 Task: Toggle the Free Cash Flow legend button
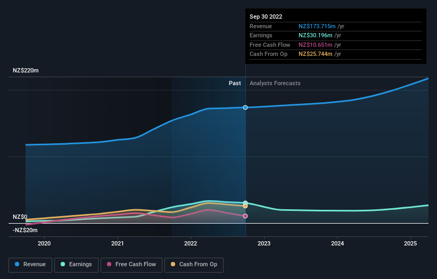[131, 265]
